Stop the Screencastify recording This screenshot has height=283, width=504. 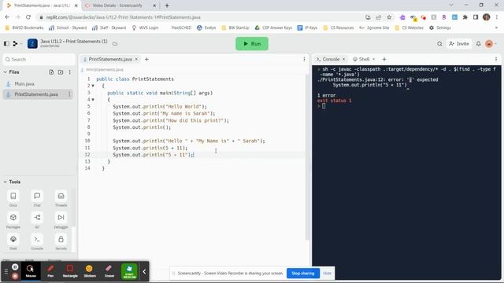tap(15, 276)
